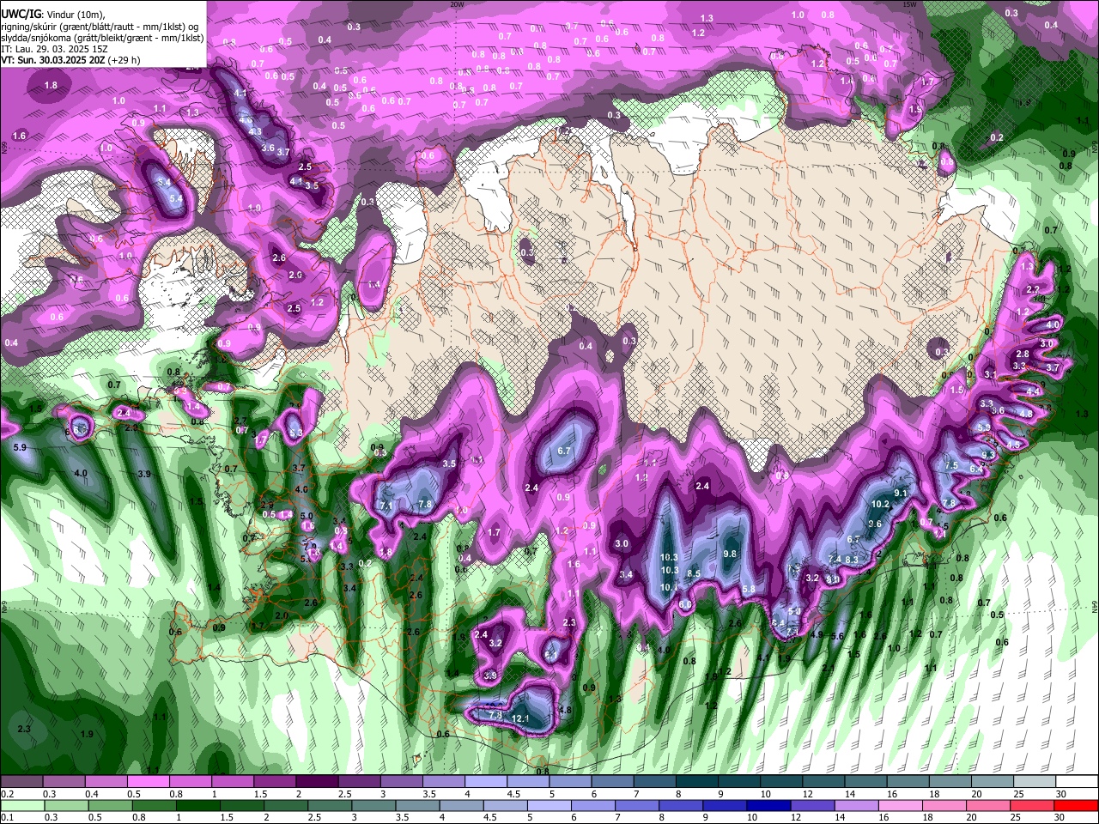Click the 'rigning/skúrir' legend description line
Viewport: 1099px width, 824px height.
click(x=101, y=26)
